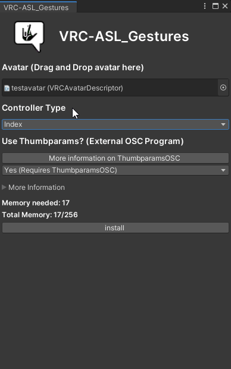Click the Memory needed: 17 text
Image resolution: width=231 pixels, height=369 pixels.
pos(36,203)
